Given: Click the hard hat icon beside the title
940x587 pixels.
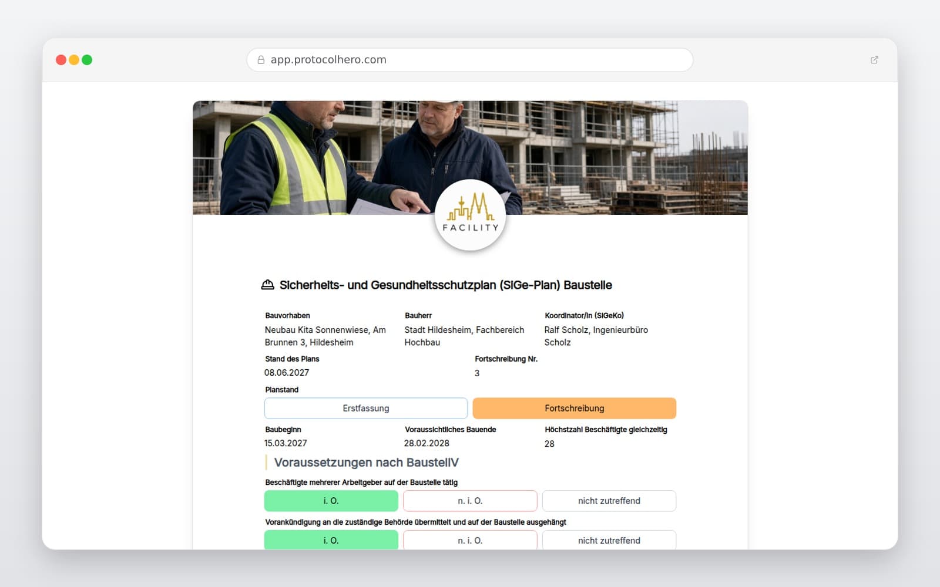Looking at the screenshot, I should (x=267, y=285).
